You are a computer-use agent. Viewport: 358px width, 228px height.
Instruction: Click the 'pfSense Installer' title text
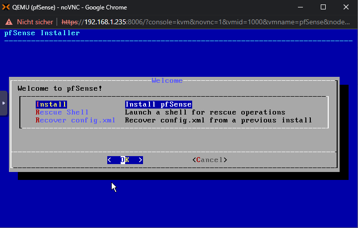[x=42, y=33]
